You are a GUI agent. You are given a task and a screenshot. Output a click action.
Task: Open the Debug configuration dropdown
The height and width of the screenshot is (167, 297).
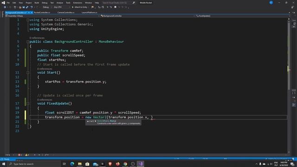[x=47, y=7]
